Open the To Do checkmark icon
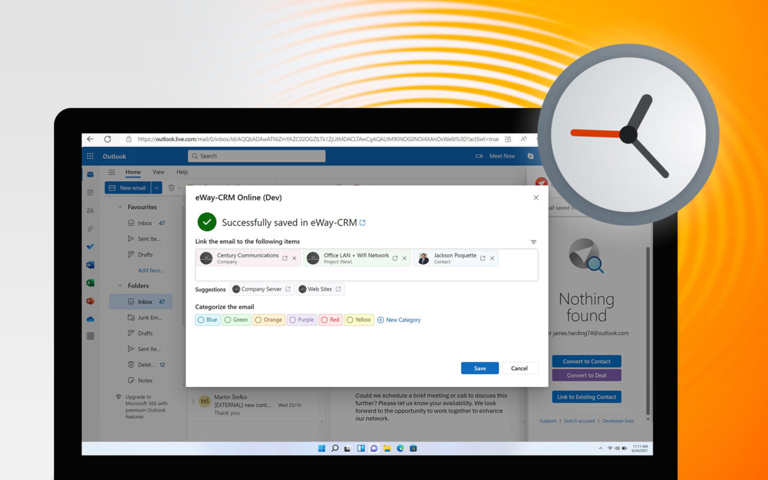 point(90,247)
